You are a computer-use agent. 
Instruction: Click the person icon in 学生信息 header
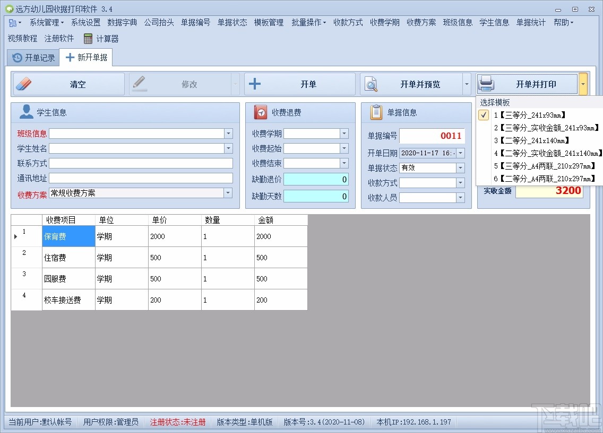[26, 112]
